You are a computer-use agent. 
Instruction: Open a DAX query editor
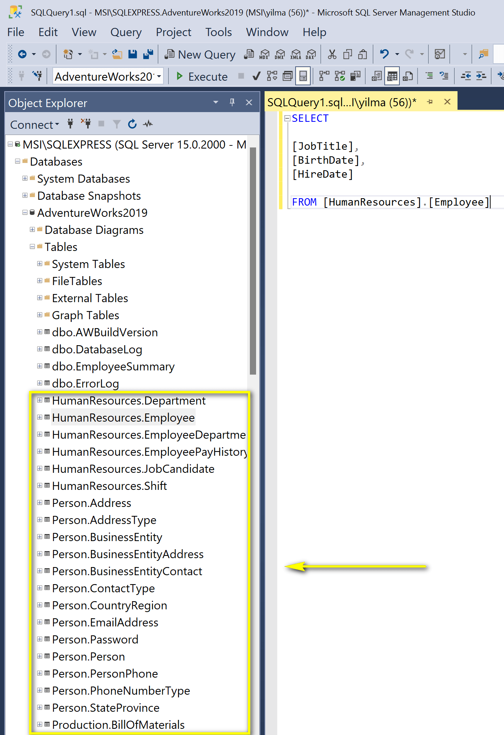pyautogui.click(x=311, y=54)
